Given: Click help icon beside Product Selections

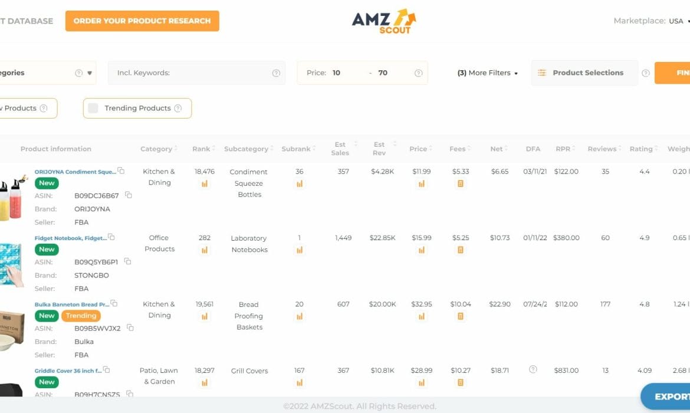Looking at the screenshot, I should [x=645, y=73].
